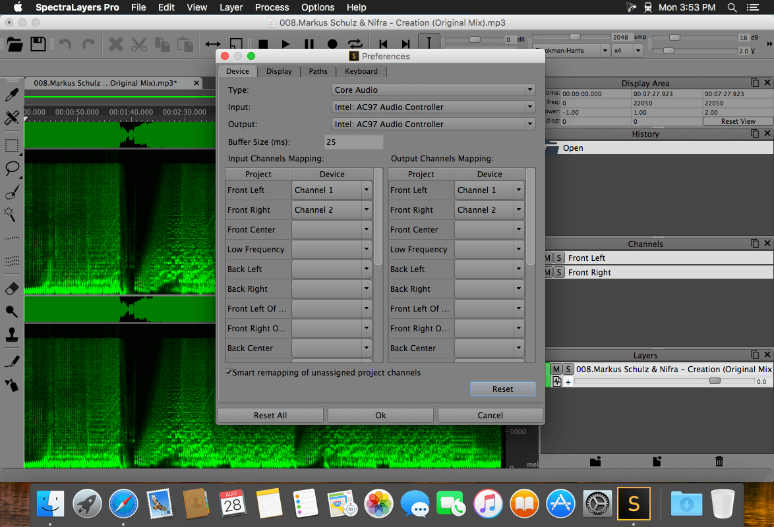Jump to start with skip-back icon

coord(383,44)
